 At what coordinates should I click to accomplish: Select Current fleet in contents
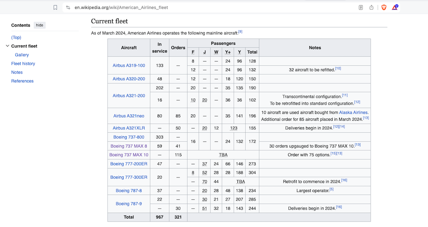tap(24, 46)
